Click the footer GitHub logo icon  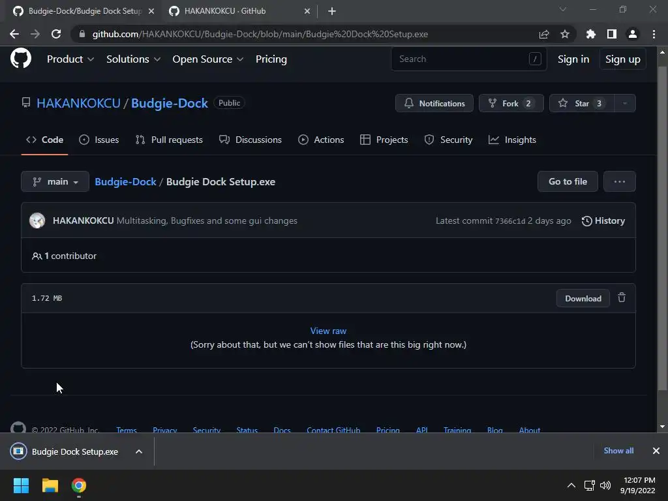click(18, 427)
